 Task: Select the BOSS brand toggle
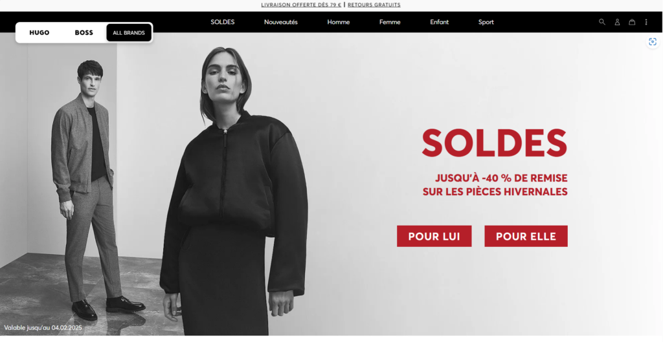point(84,32)
